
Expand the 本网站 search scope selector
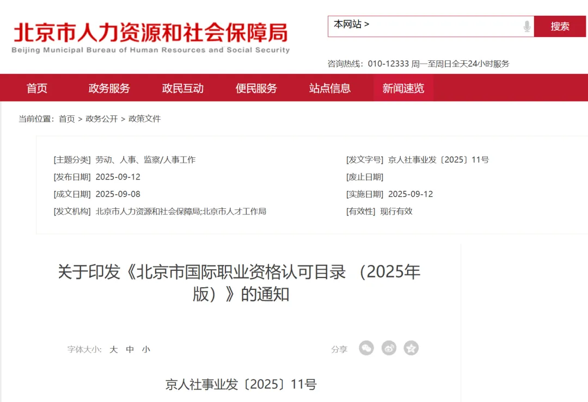click(x=351, y=24)
